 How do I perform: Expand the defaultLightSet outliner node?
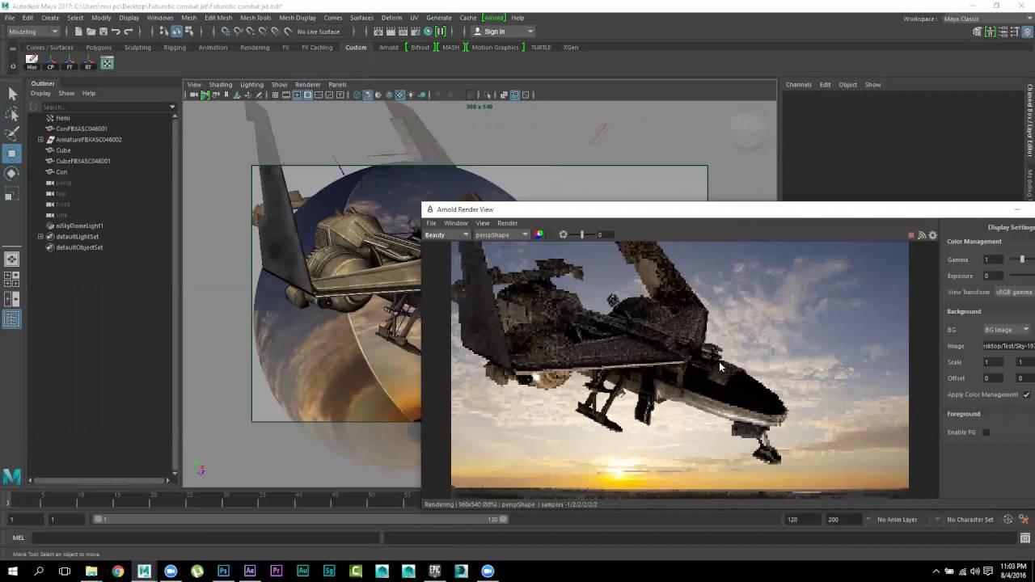(x=40, y=237)
